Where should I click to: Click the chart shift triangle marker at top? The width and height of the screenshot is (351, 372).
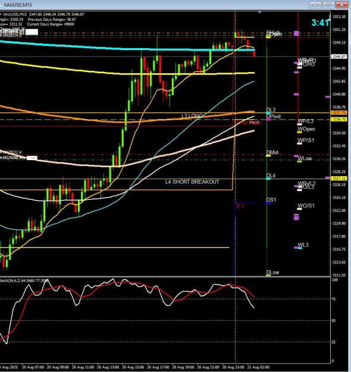point(260,12)
